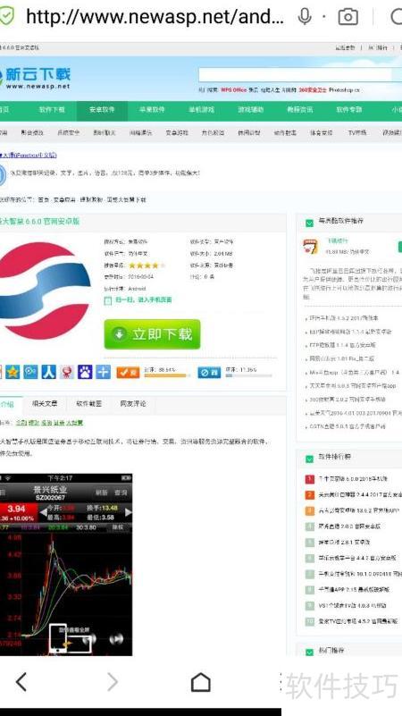Click the Baidu paw share icon
402x716 pixels.
tap(85, 372)
